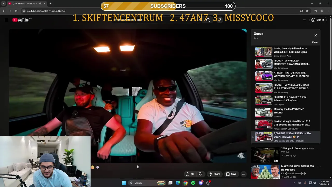This screenshot has height=187, width=332.
Task: Open the volume control in system tray
Action: tap(315, 183)
